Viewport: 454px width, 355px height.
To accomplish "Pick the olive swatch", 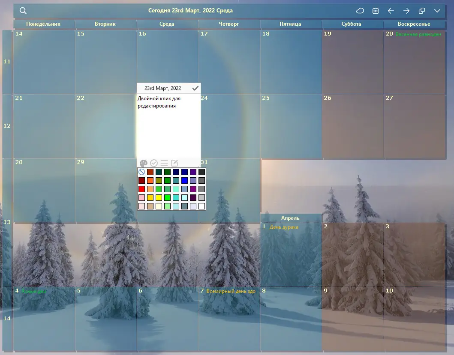I will pos(159,181).
